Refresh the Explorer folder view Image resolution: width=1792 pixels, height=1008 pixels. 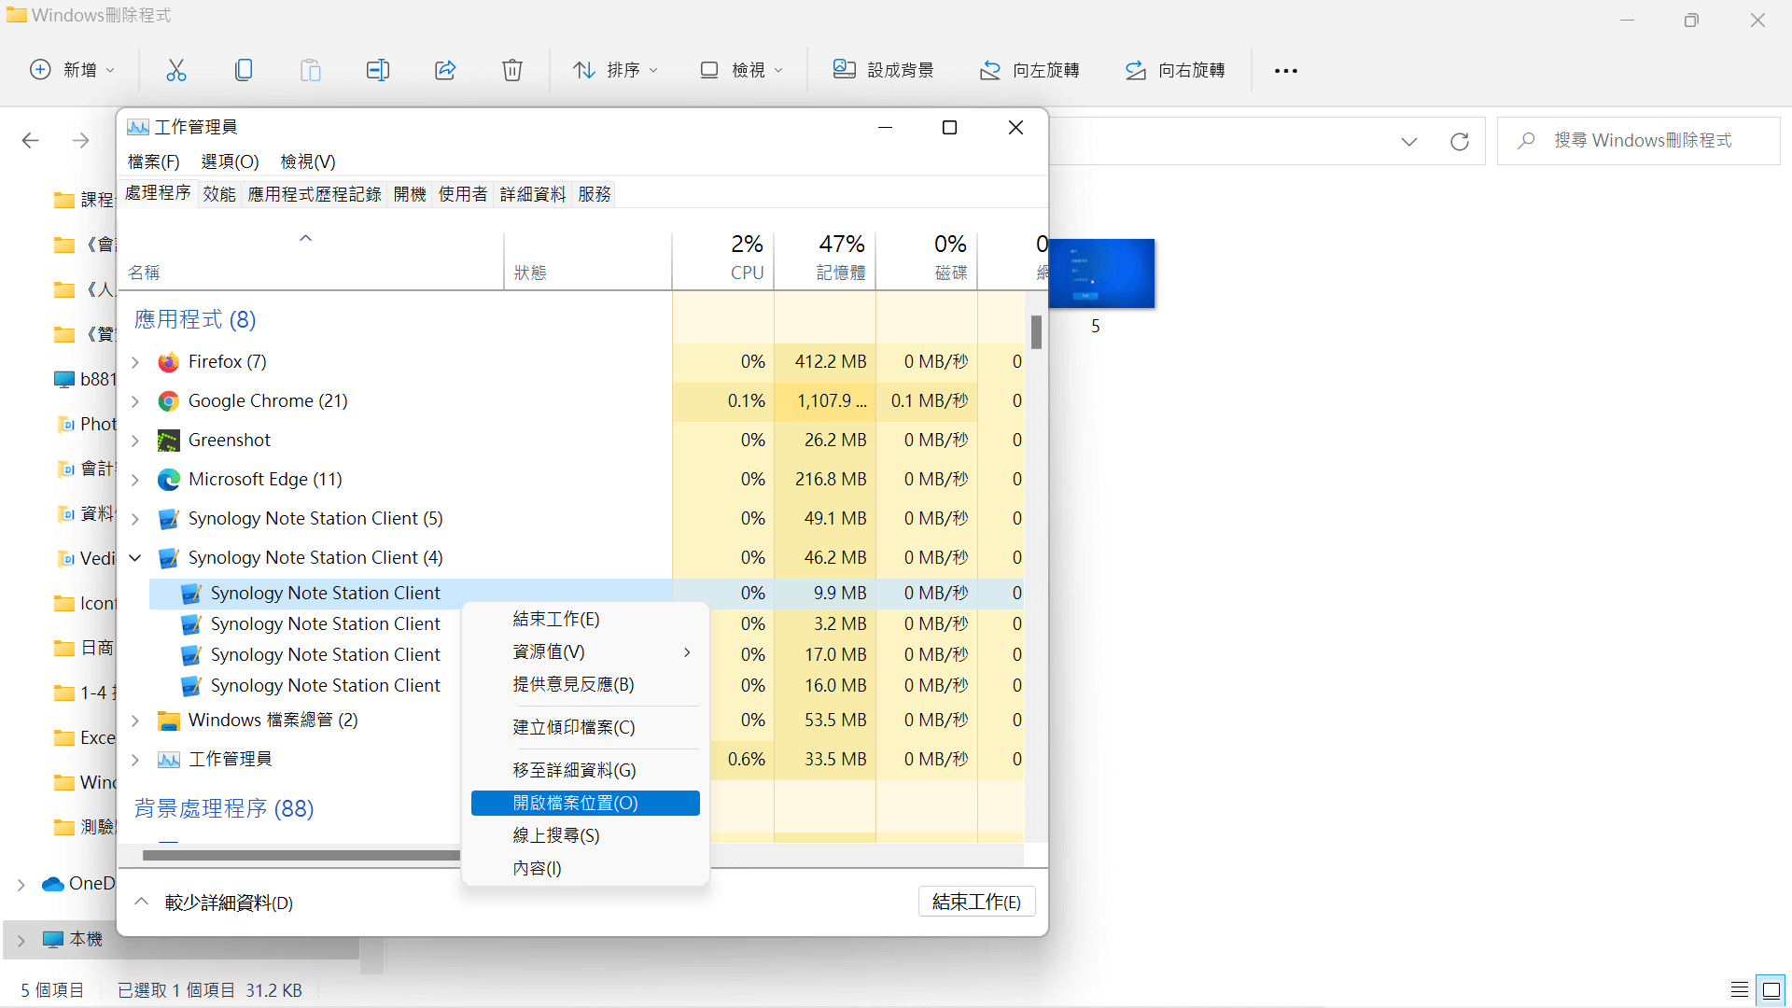(1460, 141)
